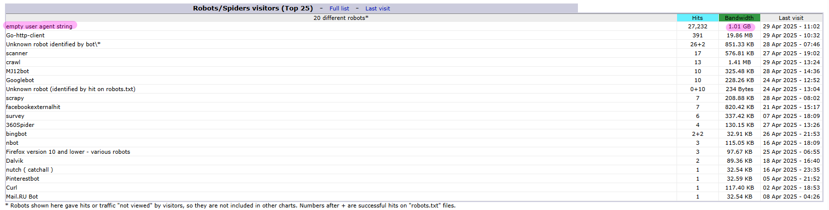
Task: Select the crawl robot name
Action: point(13,62)
